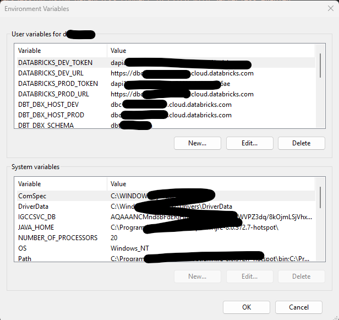Select the OS system variable

pos(166,248)
